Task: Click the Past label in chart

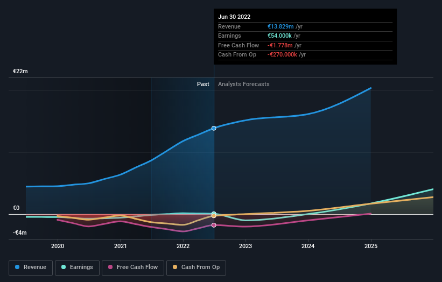Action: click(203, 84)
